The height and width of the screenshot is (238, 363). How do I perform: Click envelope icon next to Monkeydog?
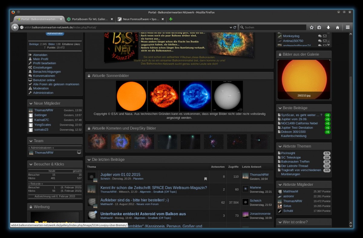[325, 36]
